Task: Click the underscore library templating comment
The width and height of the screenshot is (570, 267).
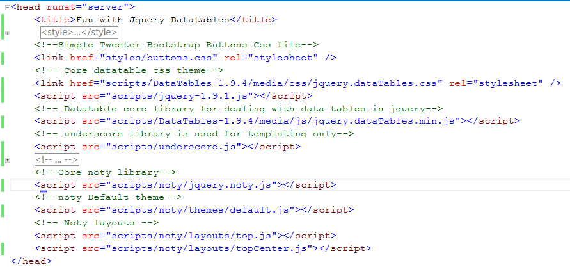Action: [194, 134]
